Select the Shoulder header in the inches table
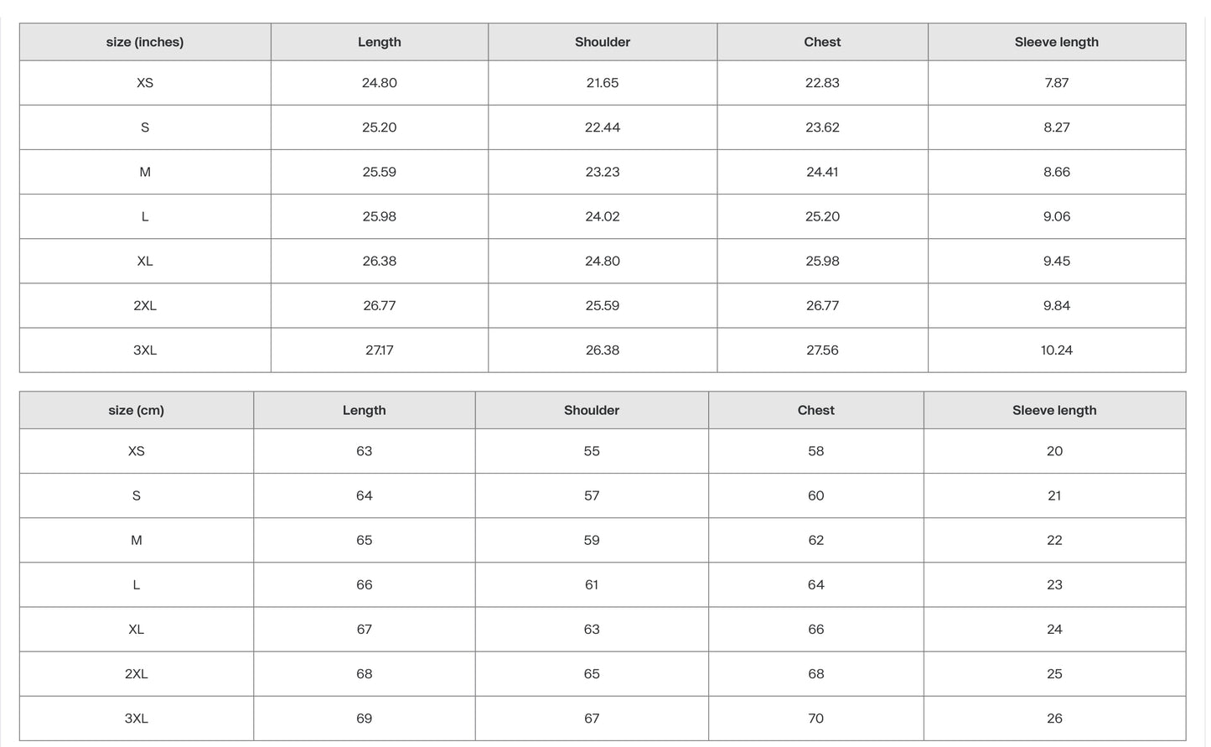This screenshot has width=1211, height=747. [x=603, y=42]
